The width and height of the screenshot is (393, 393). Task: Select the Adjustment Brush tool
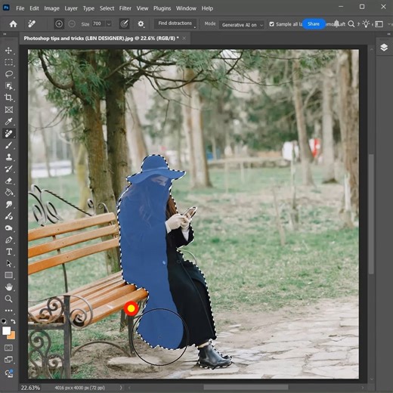coord(8,216)
